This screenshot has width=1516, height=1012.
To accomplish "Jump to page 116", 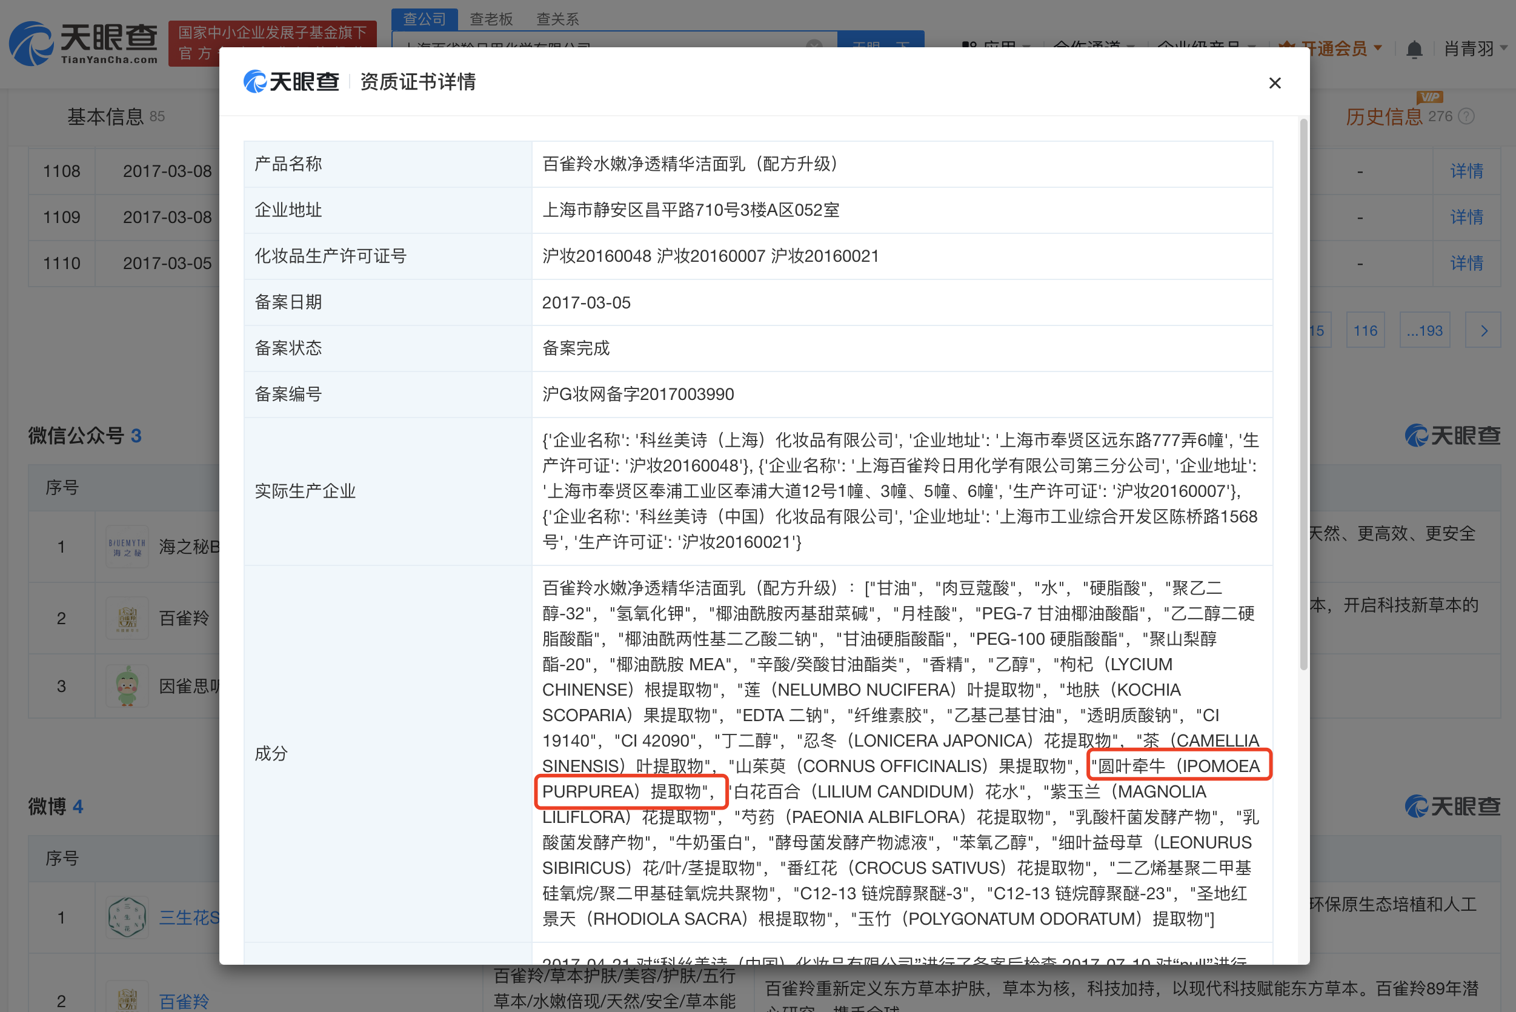I will (1365, 330).
